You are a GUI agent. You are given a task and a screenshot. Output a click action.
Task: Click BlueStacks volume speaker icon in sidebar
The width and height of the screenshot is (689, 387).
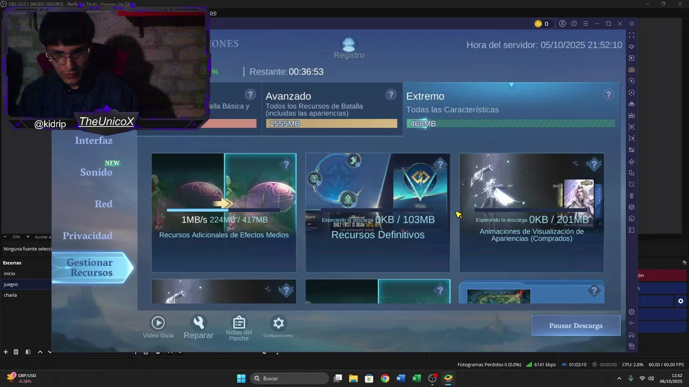pyautogui.click(x=631, y=47)
